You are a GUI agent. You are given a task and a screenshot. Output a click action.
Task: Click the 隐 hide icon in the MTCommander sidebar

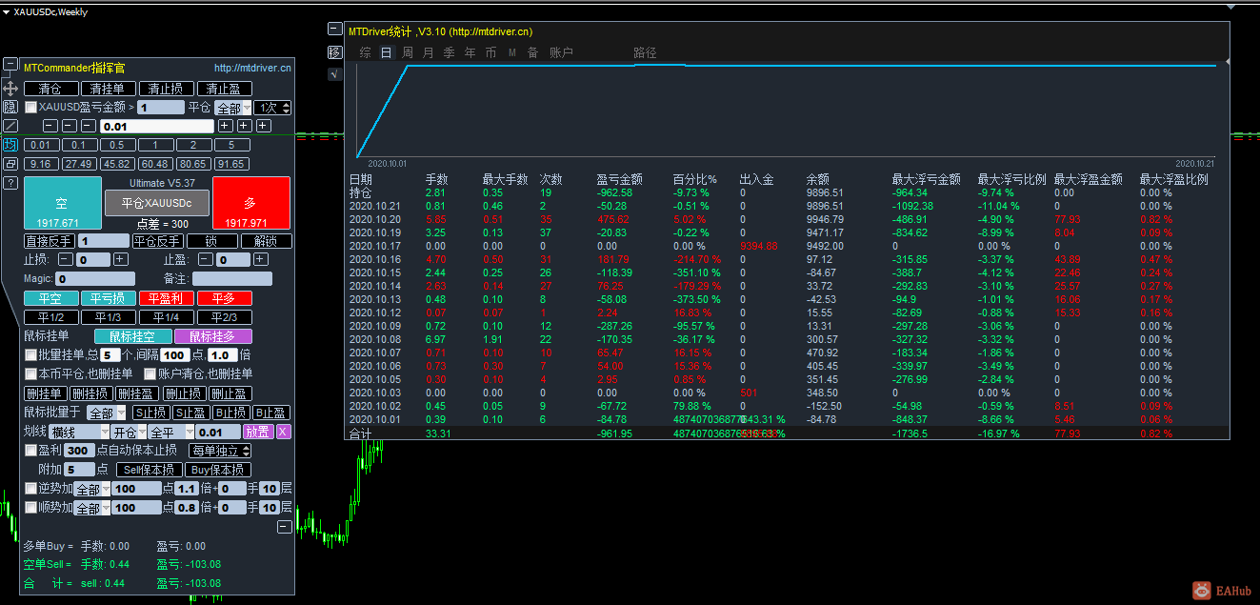click(x=10, y=107)
